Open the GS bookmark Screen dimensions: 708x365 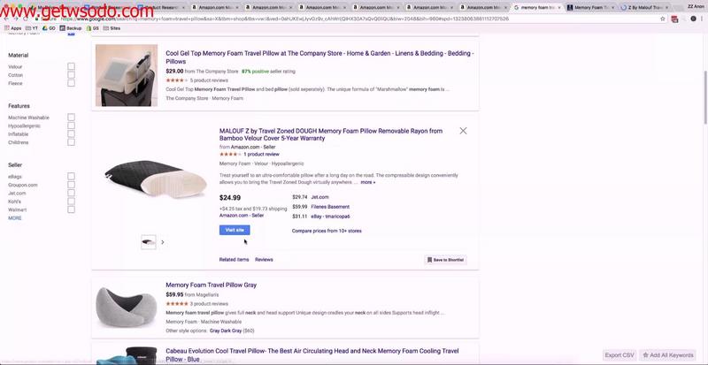click(93, 28)
